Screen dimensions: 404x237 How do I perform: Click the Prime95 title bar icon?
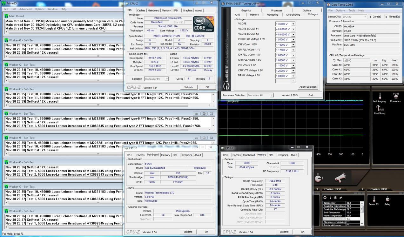(3, 3)
